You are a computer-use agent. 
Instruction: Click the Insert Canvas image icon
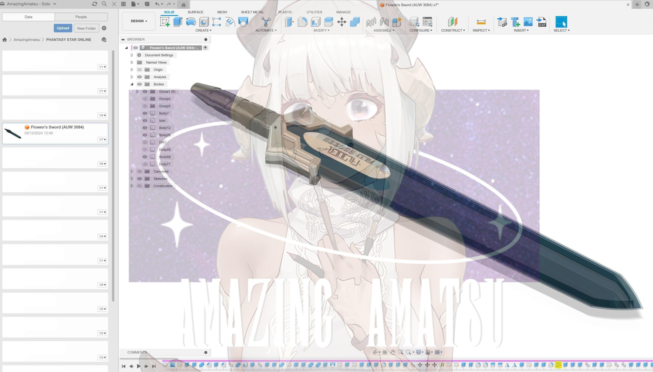coord(528,22)
